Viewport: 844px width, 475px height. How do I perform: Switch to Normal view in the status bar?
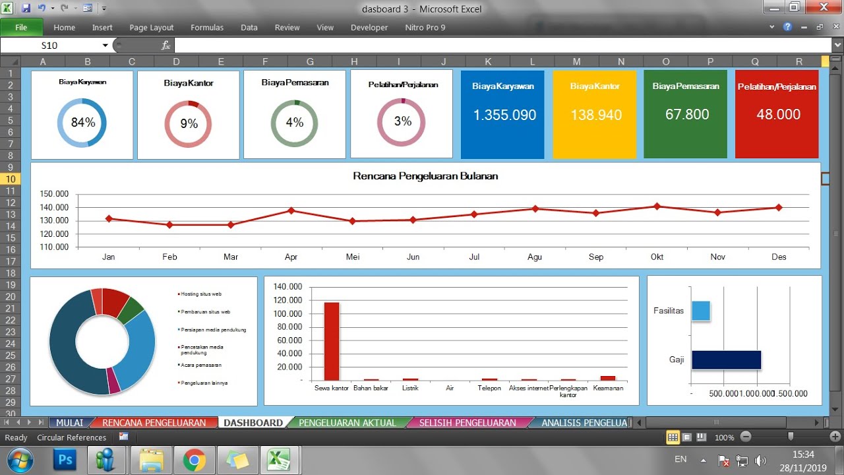point(673,437)
